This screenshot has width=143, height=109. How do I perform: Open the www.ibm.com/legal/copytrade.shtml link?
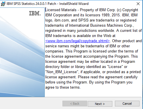pos(77,41)
